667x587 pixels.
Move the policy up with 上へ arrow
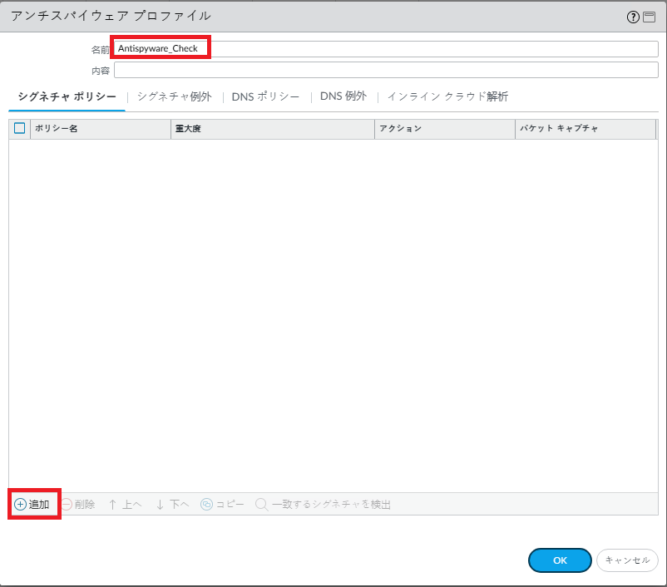point(113,505)
